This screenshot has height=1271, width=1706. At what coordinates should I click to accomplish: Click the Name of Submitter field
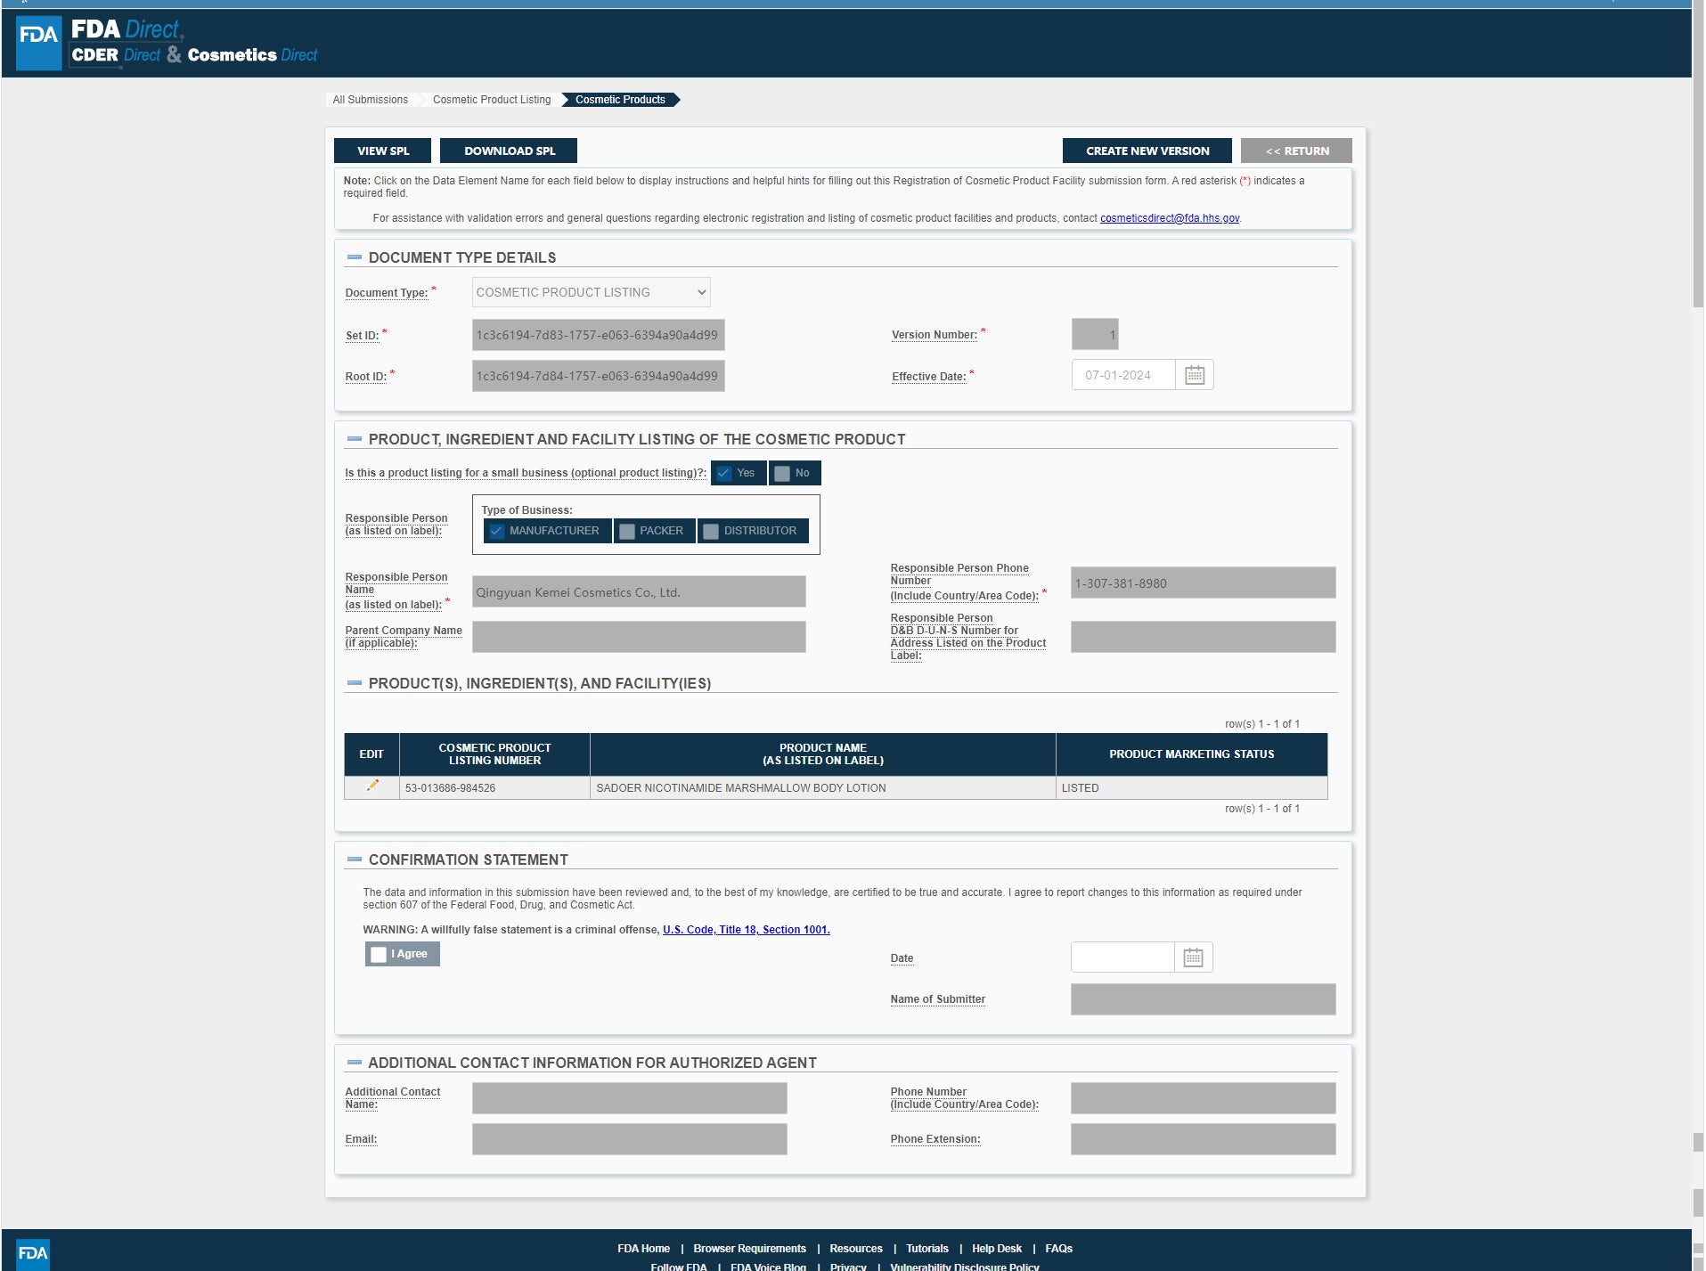coord(1202,999)
